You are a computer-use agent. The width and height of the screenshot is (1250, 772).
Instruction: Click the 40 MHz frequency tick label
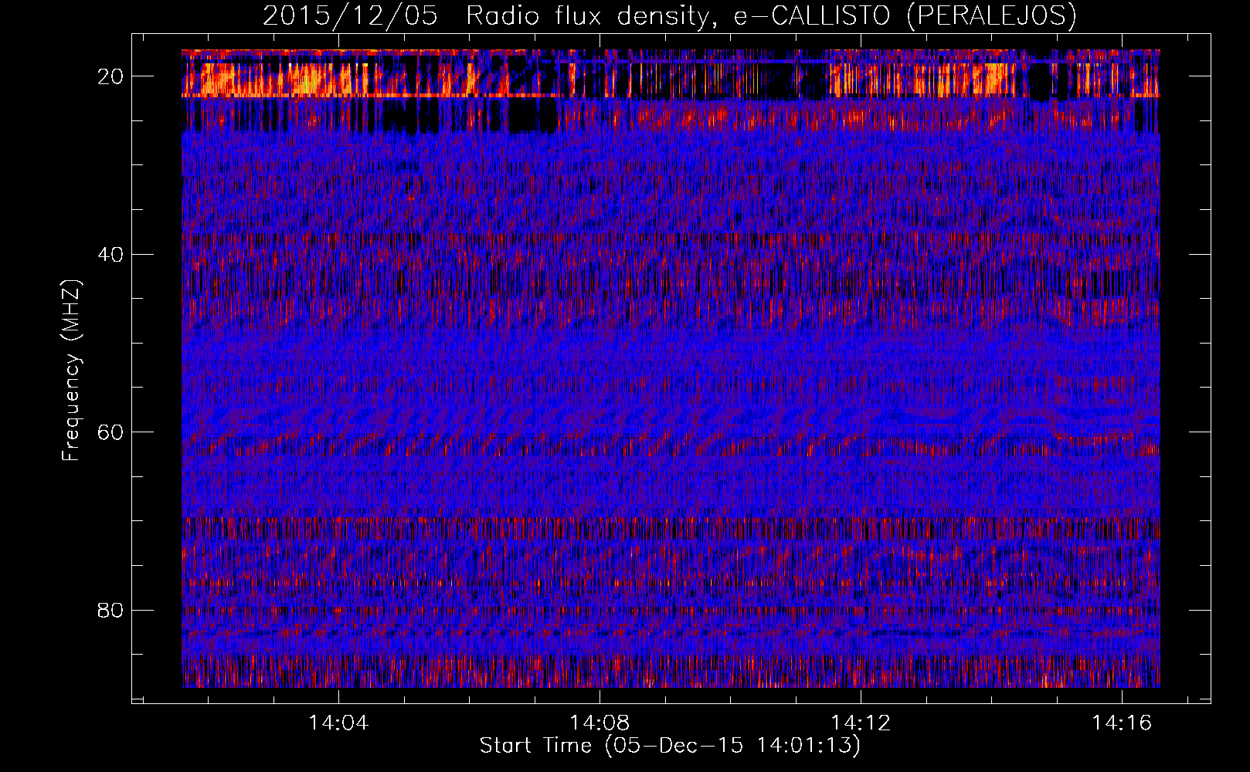[x=110, y=255]
